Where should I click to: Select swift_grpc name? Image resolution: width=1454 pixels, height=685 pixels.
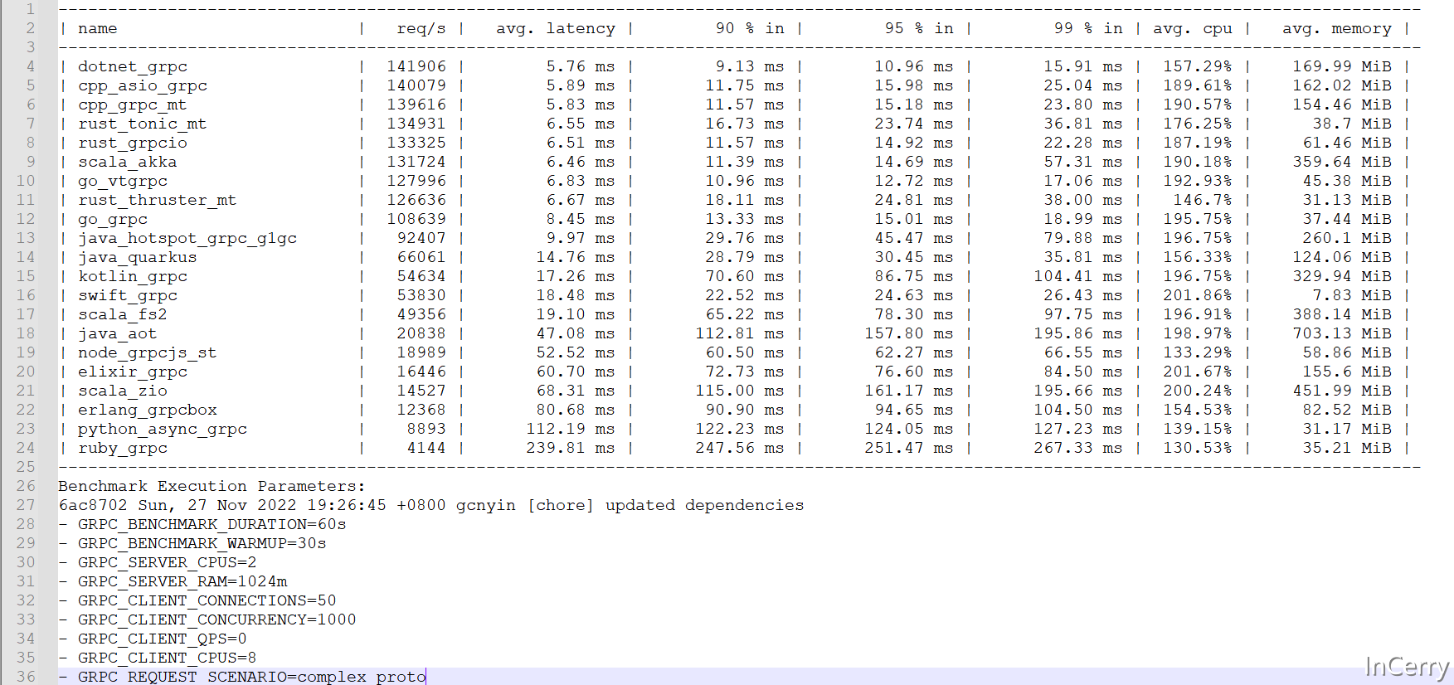tap(128, 295)
